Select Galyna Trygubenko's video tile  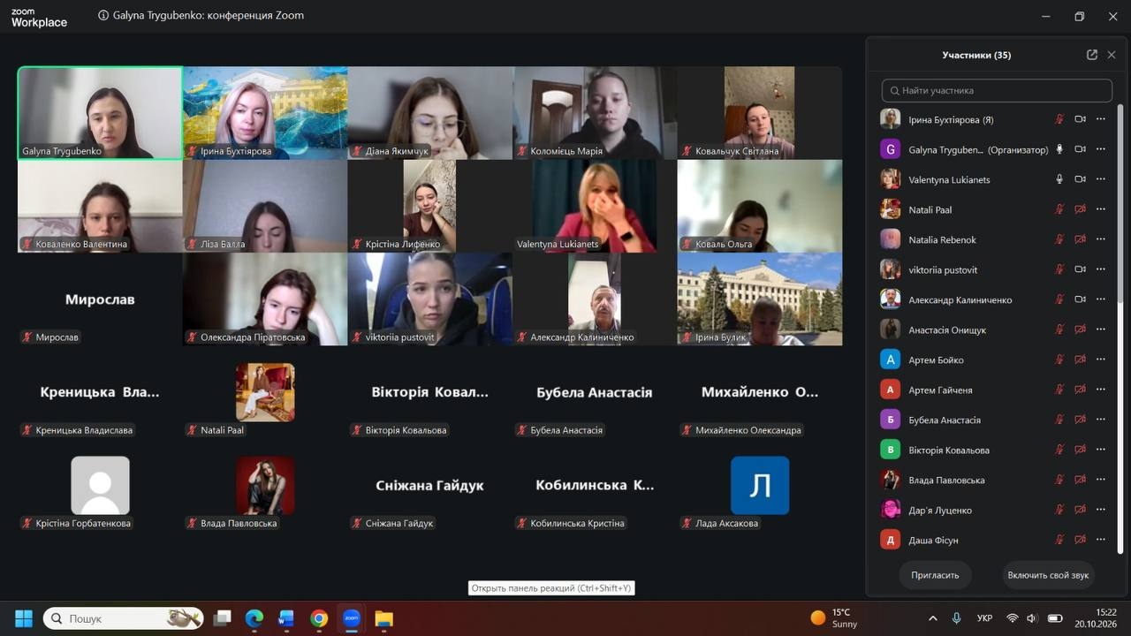pos(100,113)
